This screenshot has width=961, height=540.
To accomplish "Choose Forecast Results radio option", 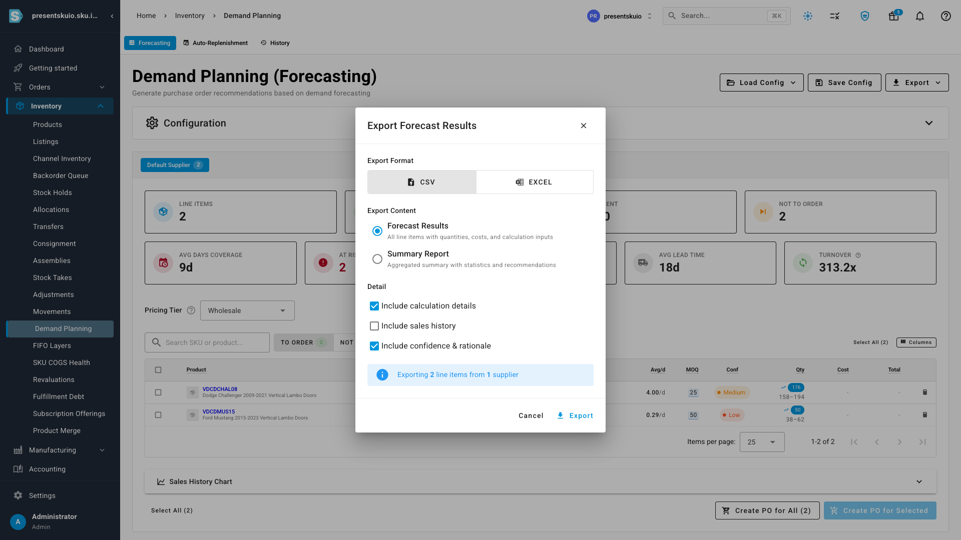I will tap(377, 231).
